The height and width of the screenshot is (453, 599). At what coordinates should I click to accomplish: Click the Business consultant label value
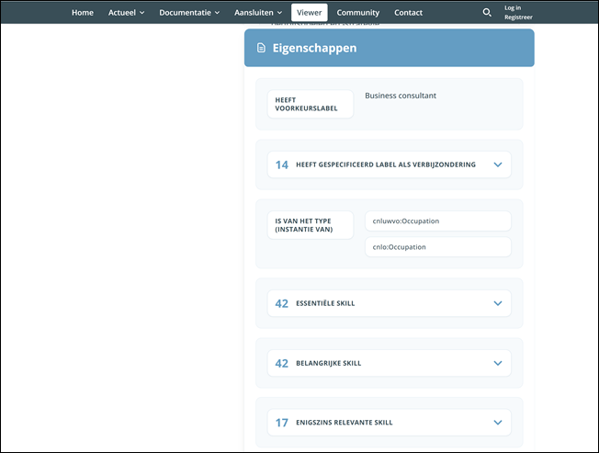coord(401,96)
